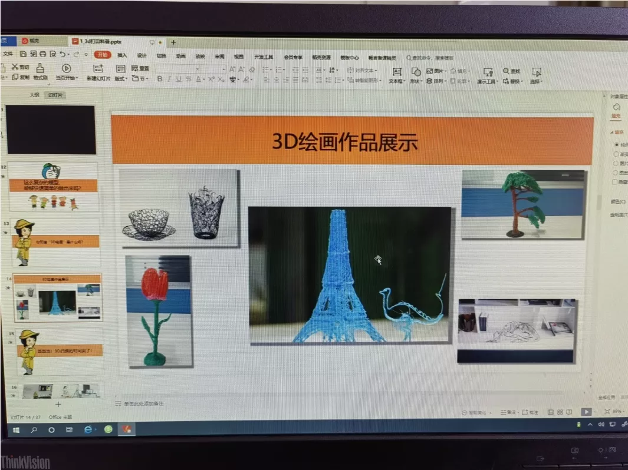
Task: Switch to Outline (大纲) pane tab
Action: coord(34,95)
